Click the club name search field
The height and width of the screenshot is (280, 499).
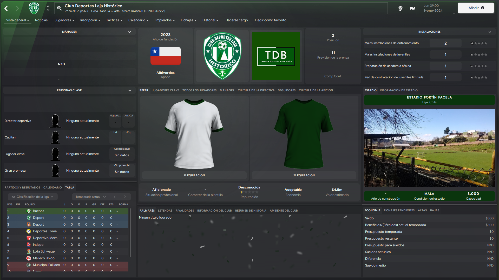221,8
